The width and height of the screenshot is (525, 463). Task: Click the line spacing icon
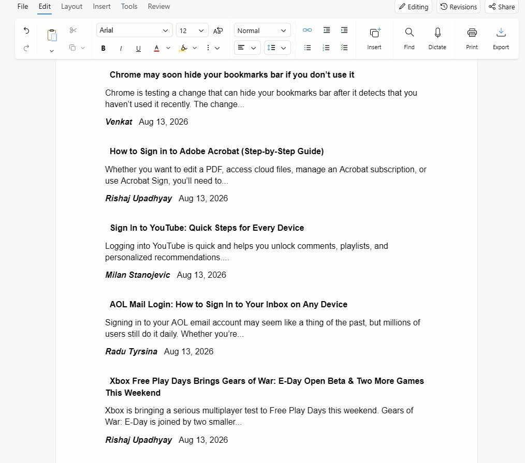pyautogui.click(x=271, y=48)
